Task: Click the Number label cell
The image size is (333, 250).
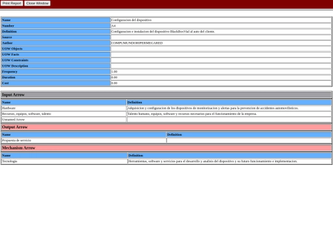Action: [x=56, y=26]
